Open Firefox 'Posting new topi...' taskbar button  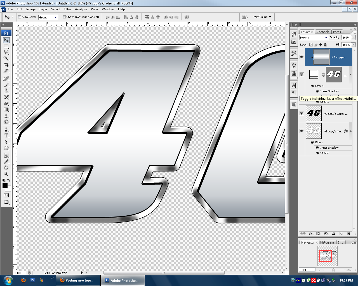(78, 280)
